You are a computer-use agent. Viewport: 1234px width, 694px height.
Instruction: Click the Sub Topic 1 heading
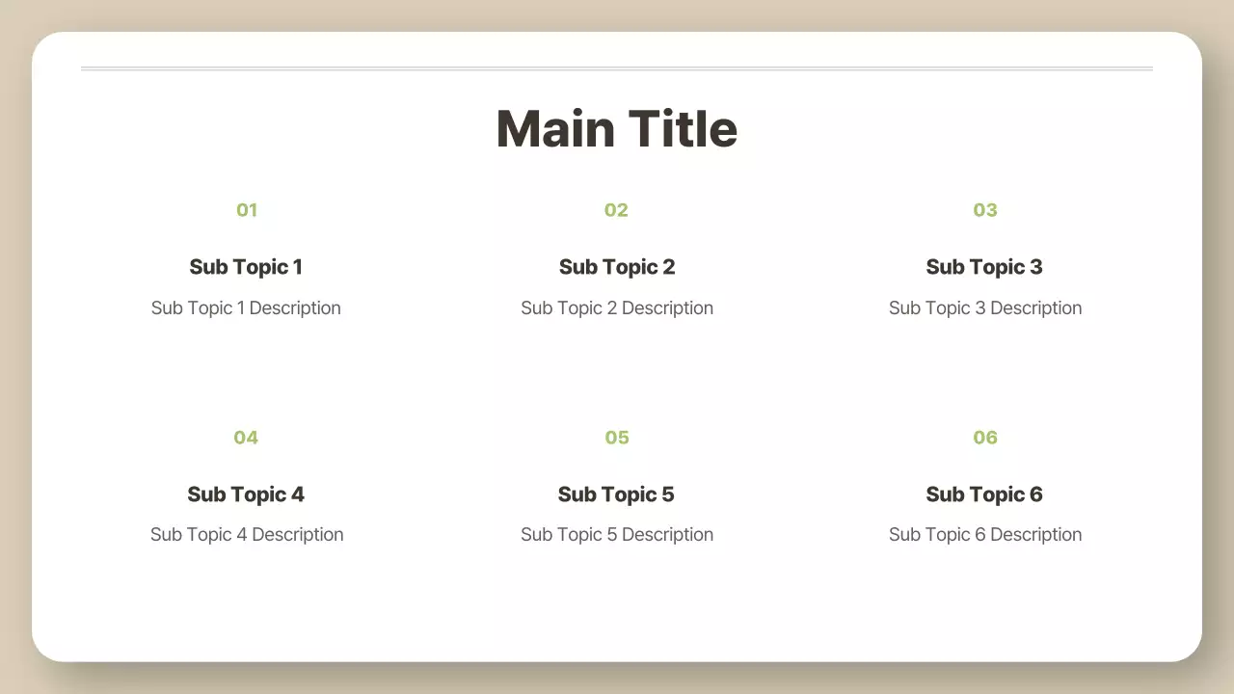246,267
